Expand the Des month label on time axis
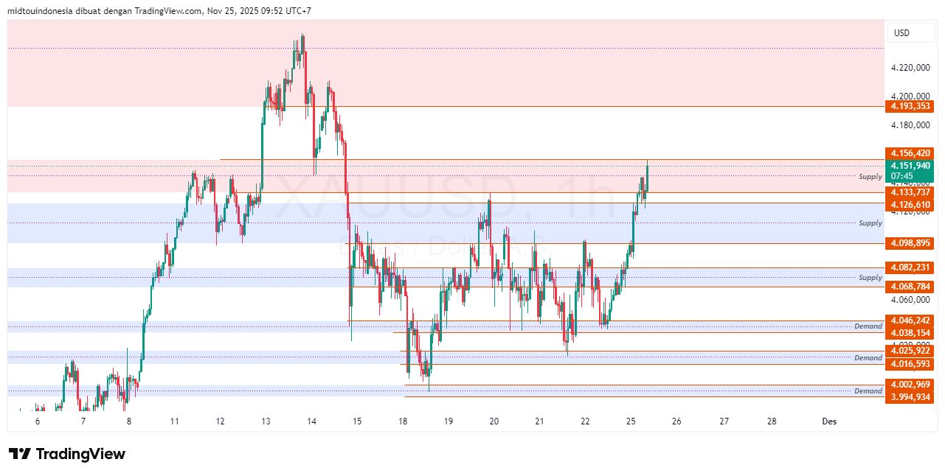 [828, 421]
